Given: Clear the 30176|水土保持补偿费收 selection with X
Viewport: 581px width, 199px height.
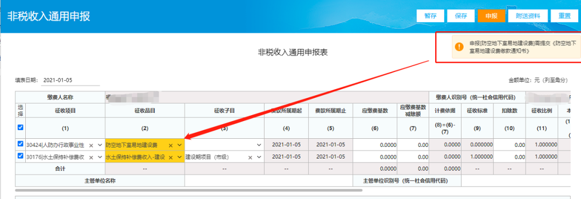Looking at the screenshot, I should tap(91, 158).
